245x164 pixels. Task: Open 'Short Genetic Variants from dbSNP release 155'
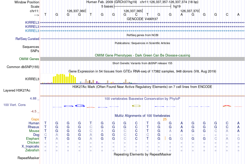coord(142,63)
